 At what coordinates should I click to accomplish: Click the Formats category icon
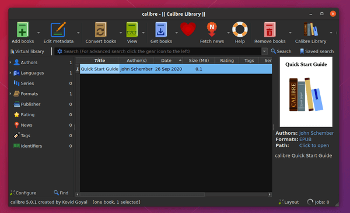point(16,94)
